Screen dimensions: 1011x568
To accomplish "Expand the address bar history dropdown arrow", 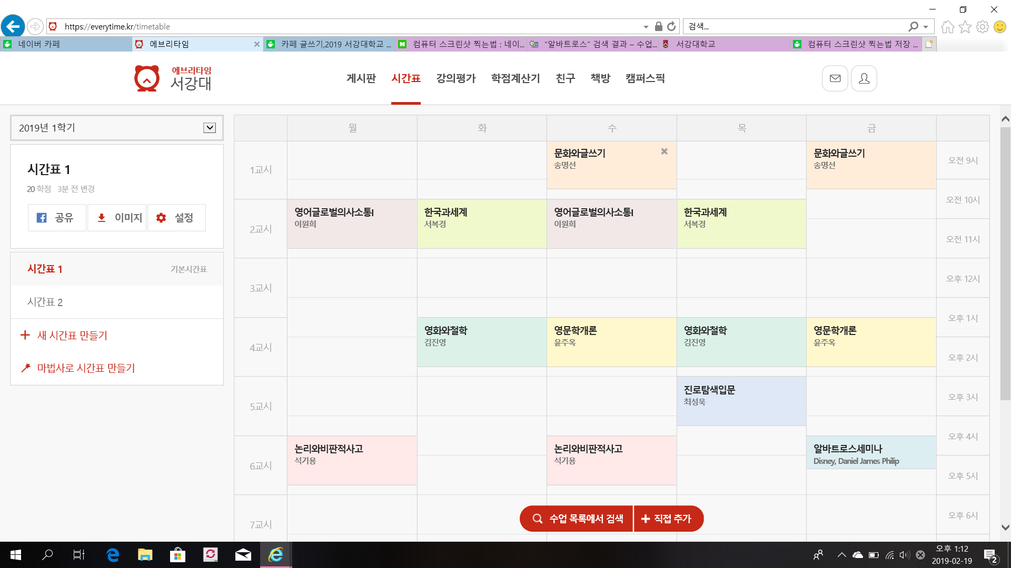I will [646, 26].
